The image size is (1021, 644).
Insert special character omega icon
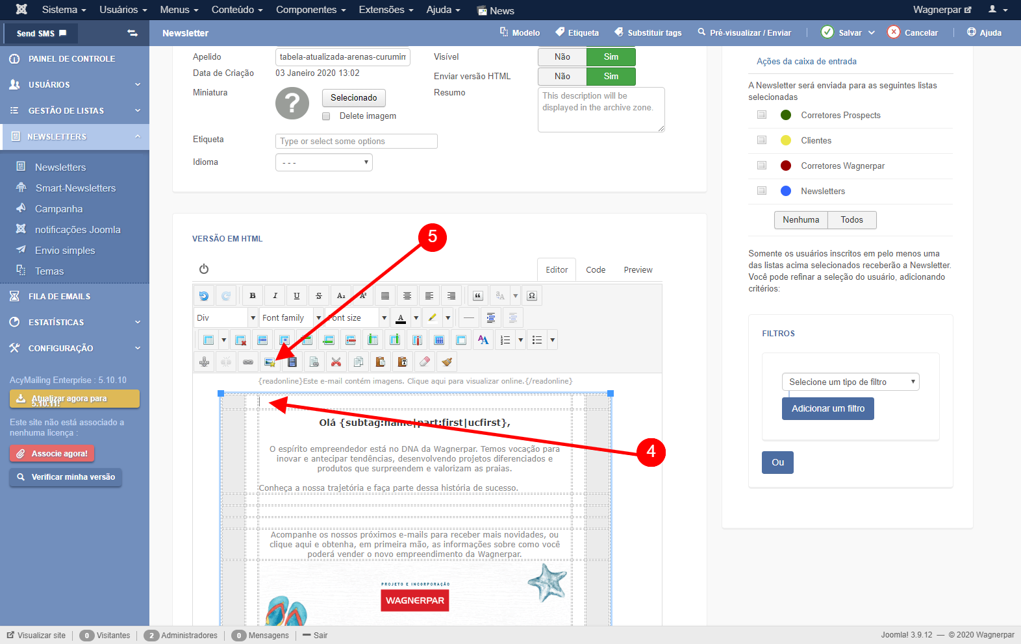point(532,296)
